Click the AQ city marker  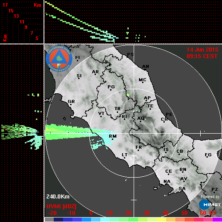(141, 119)
